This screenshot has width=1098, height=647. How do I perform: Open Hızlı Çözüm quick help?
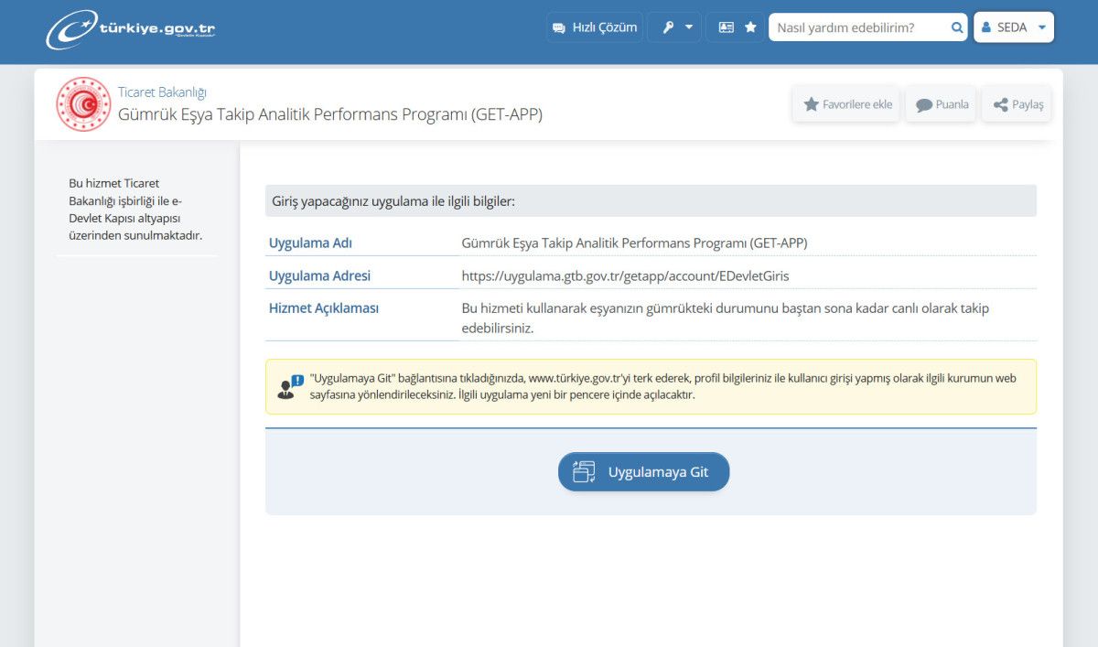coord(595,27)
